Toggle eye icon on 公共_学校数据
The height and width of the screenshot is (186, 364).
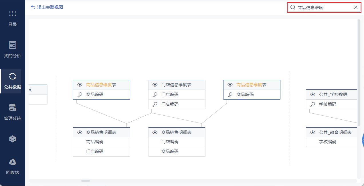[x=313, y=95]
